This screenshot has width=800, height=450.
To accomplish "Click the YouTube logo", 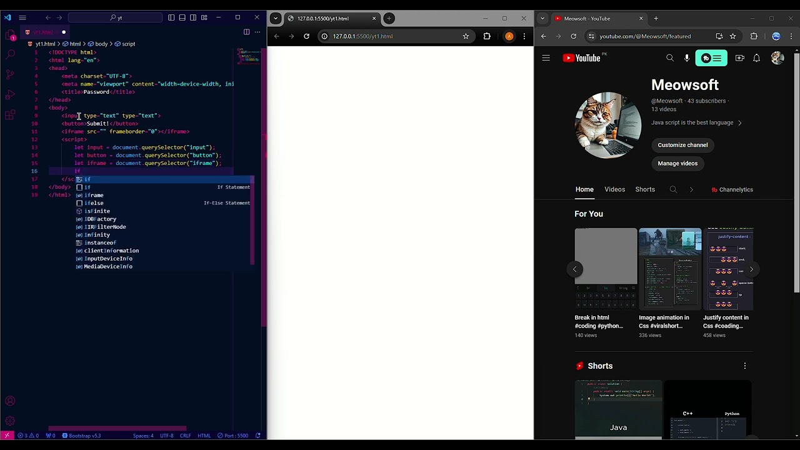I will 582,58.
